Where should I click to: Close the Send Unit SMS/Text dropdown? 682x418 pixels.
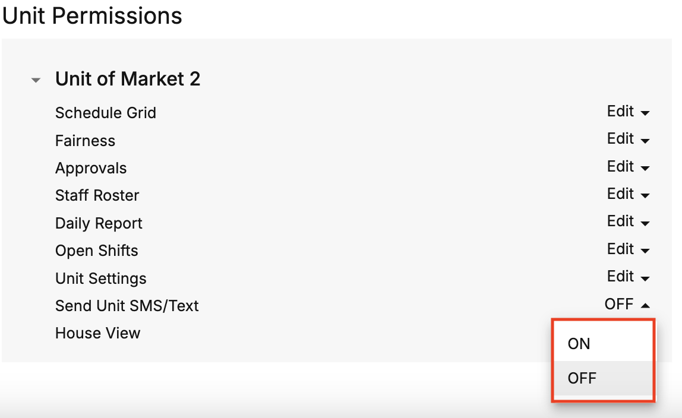coord(627,305)
